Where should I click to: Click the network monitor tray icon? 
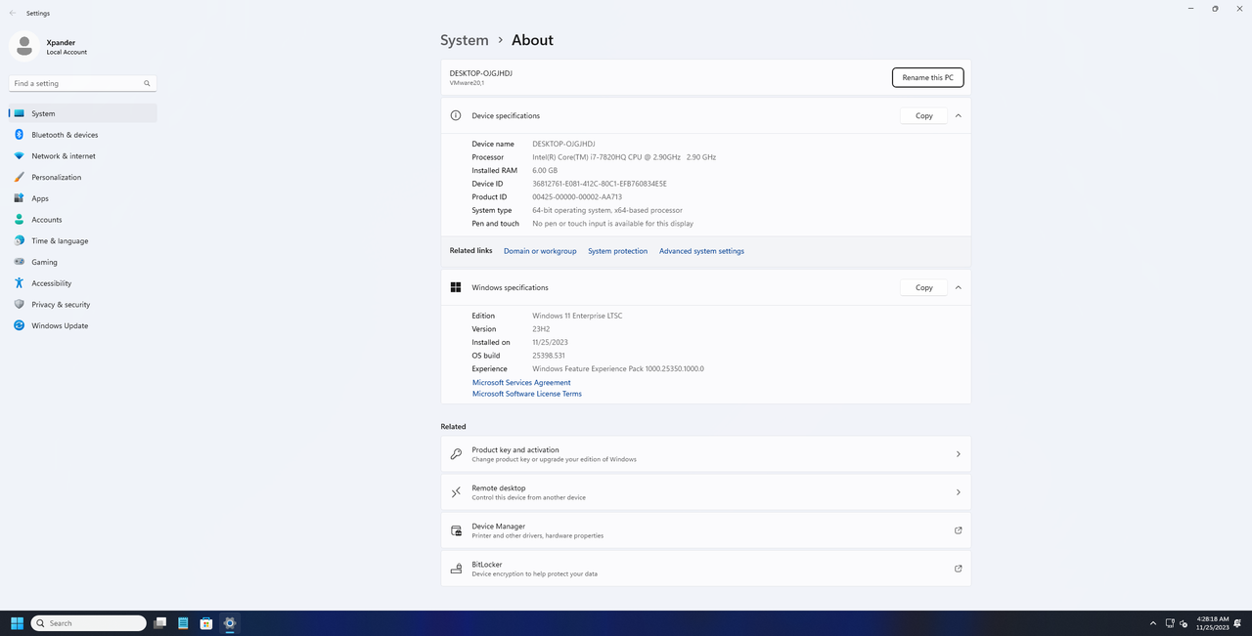coord(1169,623)
